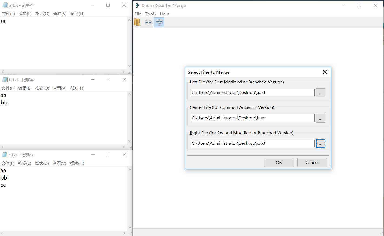
Task: Maximize the SourceGear DiffMerge window
Action: 359,5
